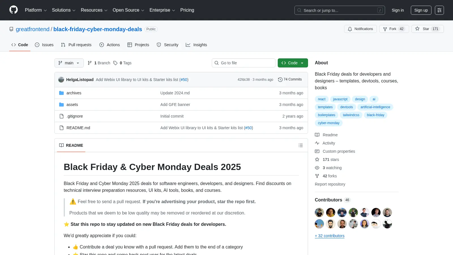Switch to the Insights tab

pos(196,45)
